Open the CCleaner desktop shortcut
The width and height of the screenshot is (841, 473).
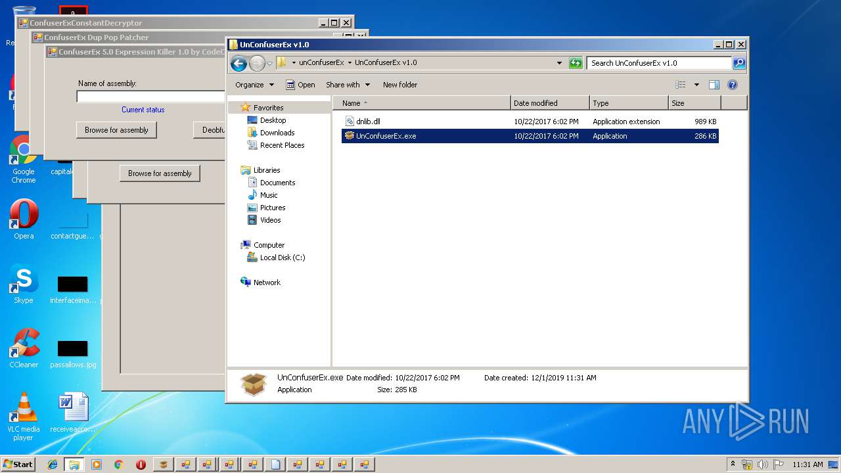pos(24,349)
